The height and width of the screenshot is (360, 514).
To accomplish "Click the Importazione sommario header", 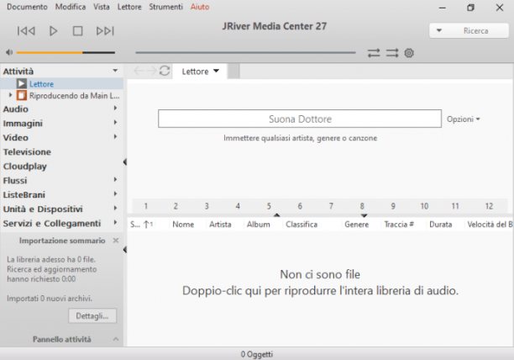I will click(x=62, y=241).
